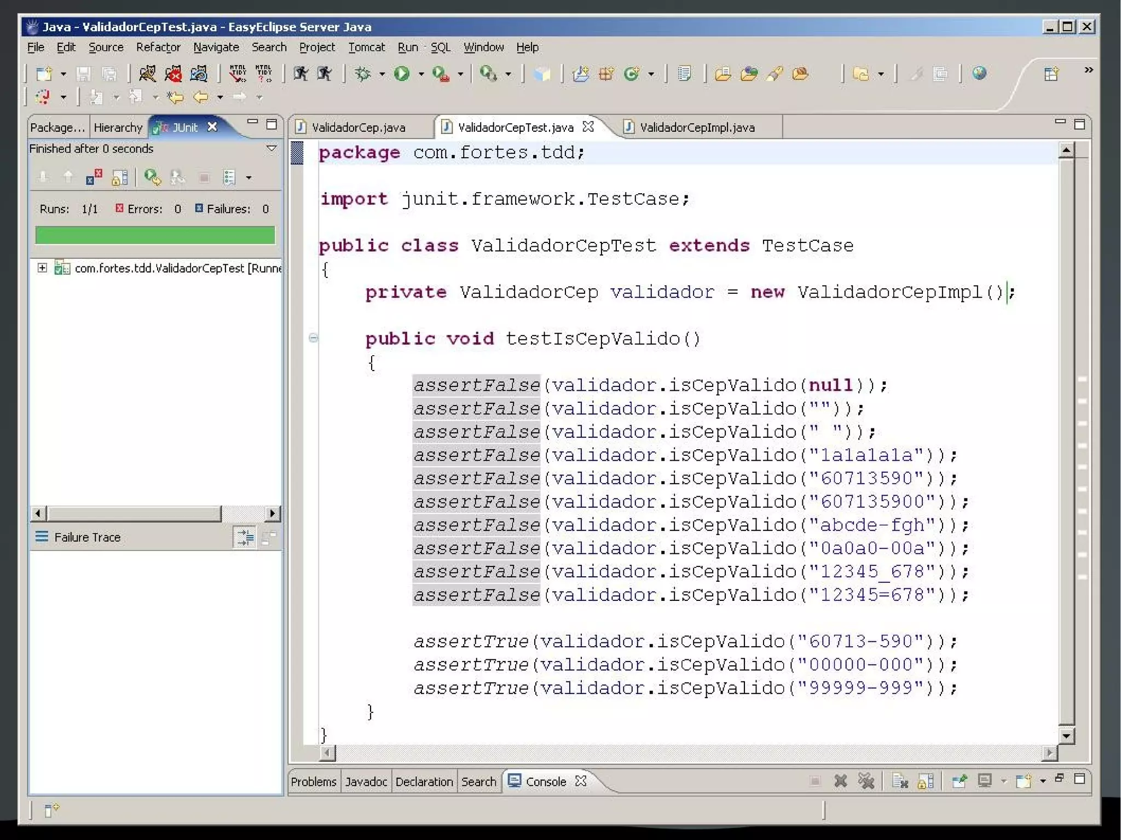The width and height of the screenshot is (1121, 840).
Task: Click the Restart Tomcat toolbar icon
Action: coord(199,73)
